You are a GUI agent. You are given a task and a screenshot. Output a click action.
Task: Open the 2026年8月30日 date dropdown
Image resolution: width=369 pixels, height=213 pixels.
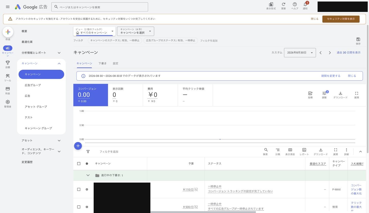point(300,52)
